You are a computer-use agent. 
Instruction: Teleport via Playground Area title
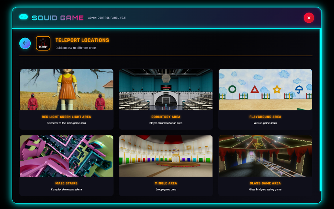pos(265,117)
